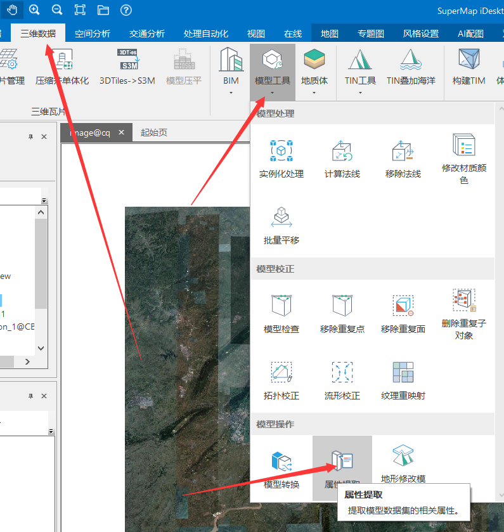The width and height of the screenshot is (504, 532).
Task: Select the 批量平移 tool
Action: 281,226
